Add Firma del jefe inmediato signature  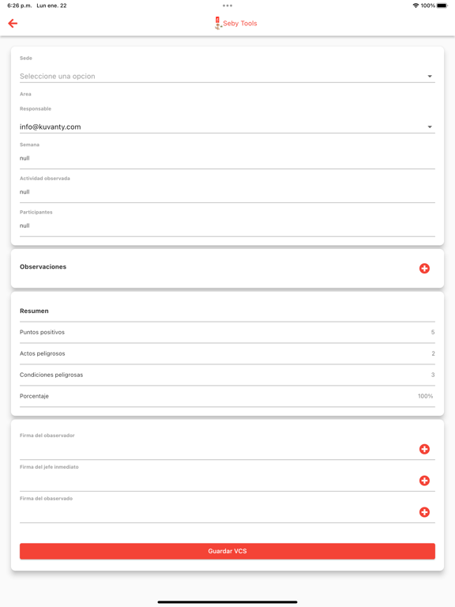(424, 481)
